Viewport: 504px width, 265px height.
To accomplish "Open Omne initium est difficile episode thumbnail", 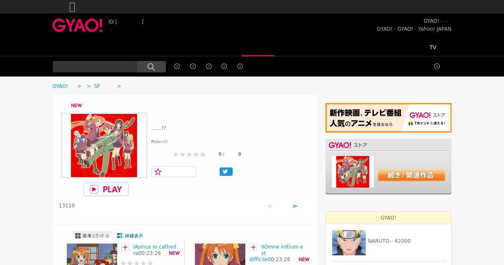I will click(x=220, y=254).
